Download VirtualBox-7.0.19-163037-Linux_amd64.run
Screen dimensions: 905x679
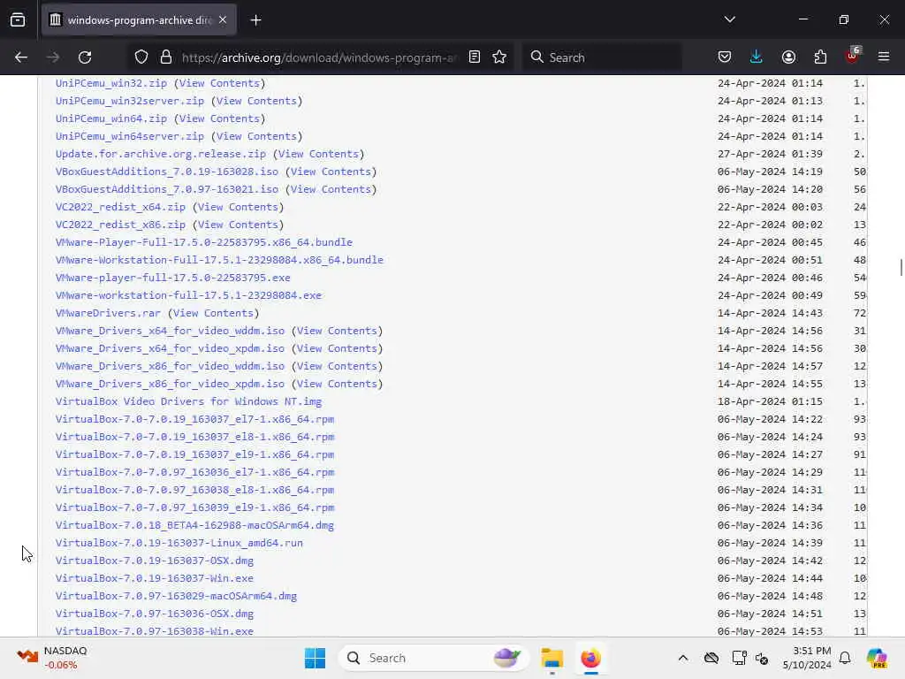(x=179, y=543)
